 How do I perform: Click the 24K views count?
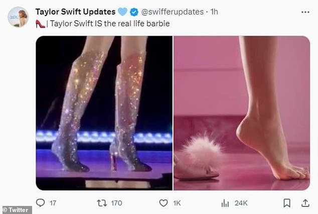tap(241, 203)
